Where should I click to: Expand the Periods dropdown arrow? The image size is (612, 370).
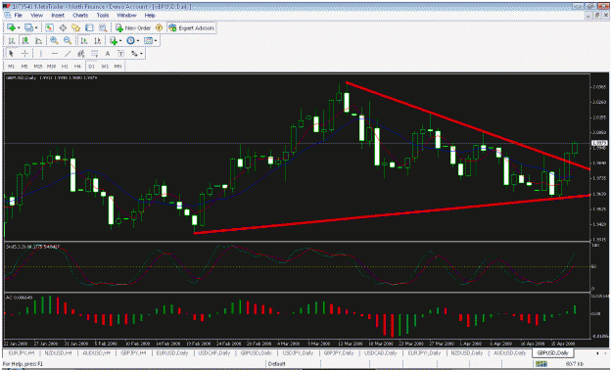click(138, 40)
